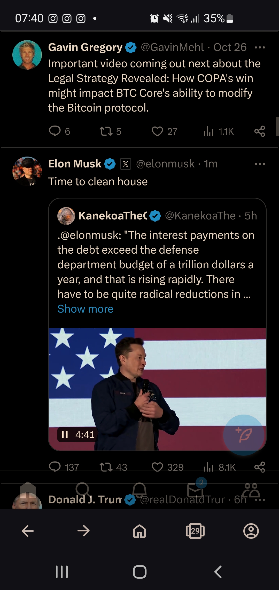Viewport: 279px width, 590px height.
Task: Repost Elon Musk's tweet with 43 reposts
Action: (106, 467)
